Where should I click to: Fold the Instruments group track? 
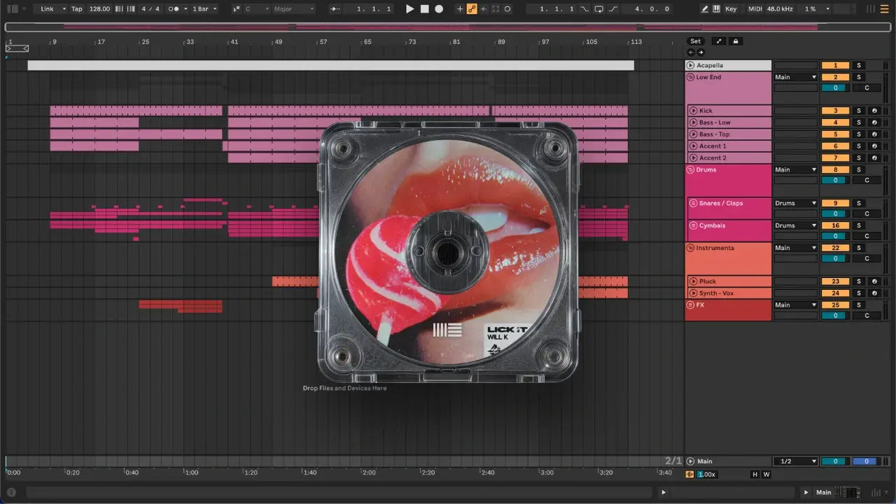click(x=691, y=248)
